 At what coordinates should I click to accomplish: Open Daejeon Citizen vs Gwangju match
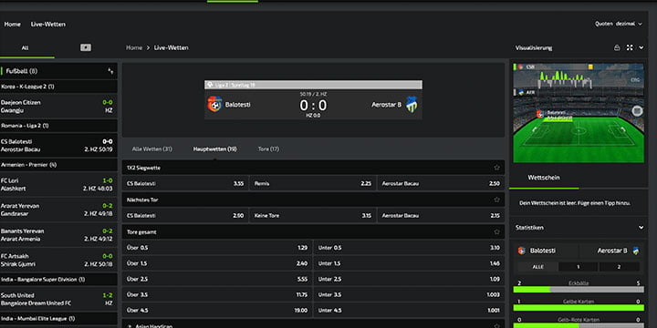[x=58, y=107]
